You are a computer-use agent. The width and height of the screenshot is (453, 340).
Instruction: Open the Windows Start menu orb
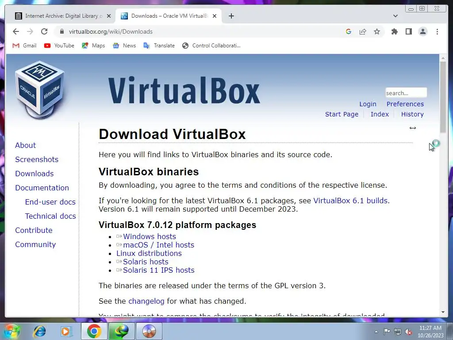pos(12,331)
